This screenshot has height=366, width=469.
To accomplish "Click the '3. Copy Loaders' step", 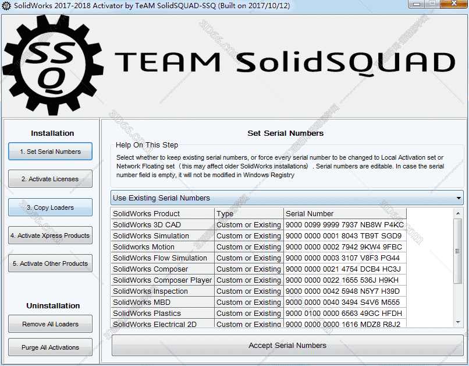I will tap(50, 207).
